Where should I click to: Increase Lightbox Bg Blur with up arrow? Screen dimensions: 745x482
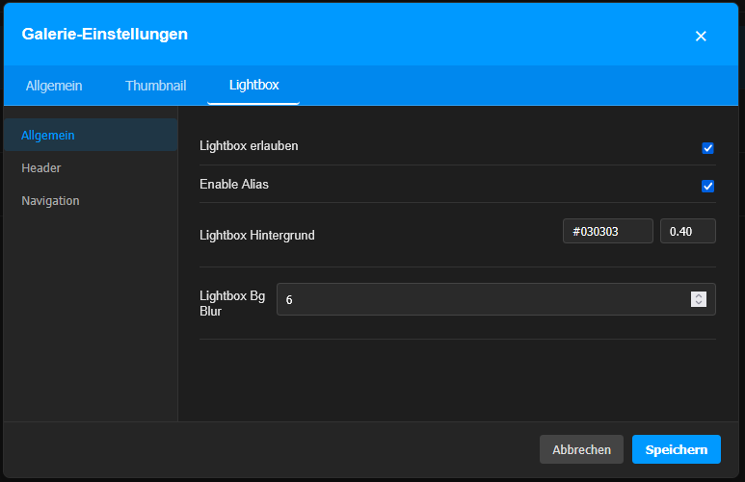(699, 295)
